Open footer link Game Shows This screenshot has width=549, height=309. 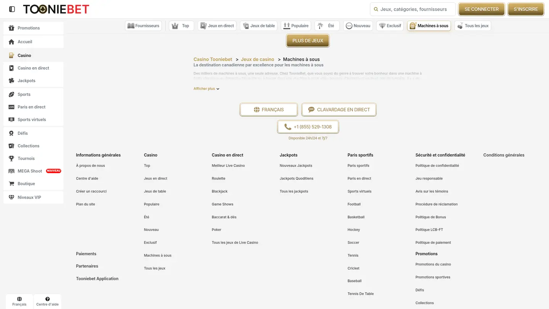pos(222,204)
